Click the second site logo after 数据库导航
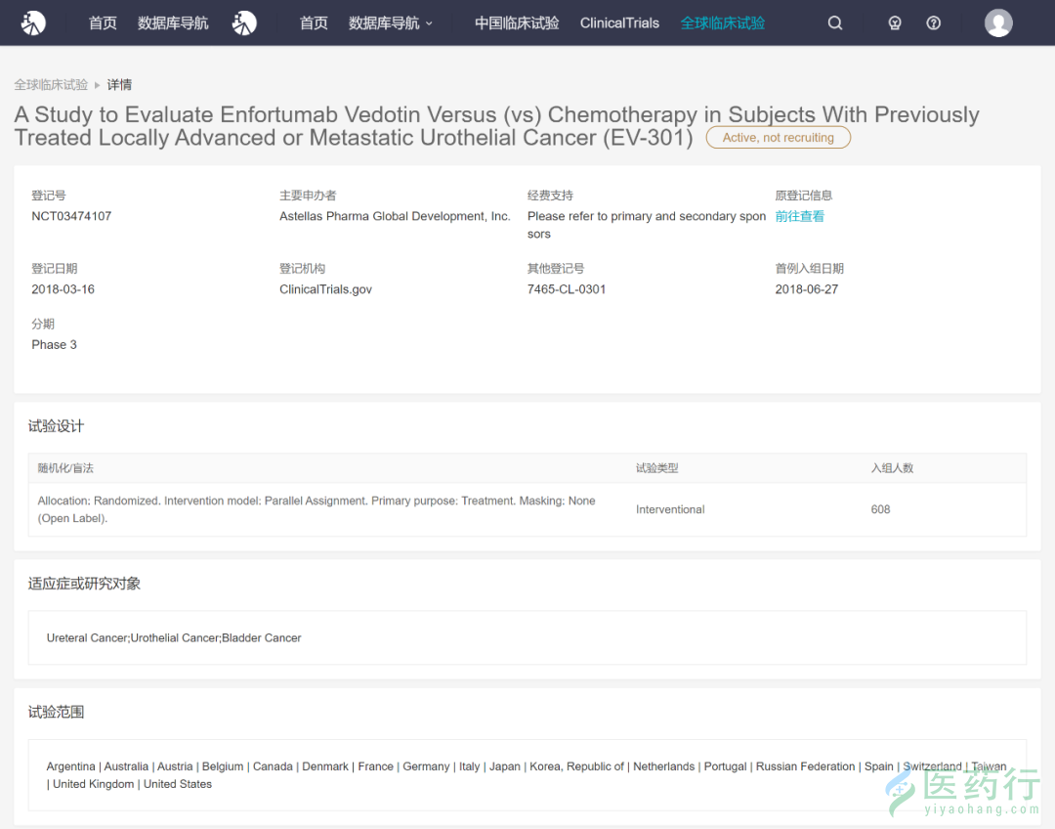The image size is (1055, 829). coord(244,22)
